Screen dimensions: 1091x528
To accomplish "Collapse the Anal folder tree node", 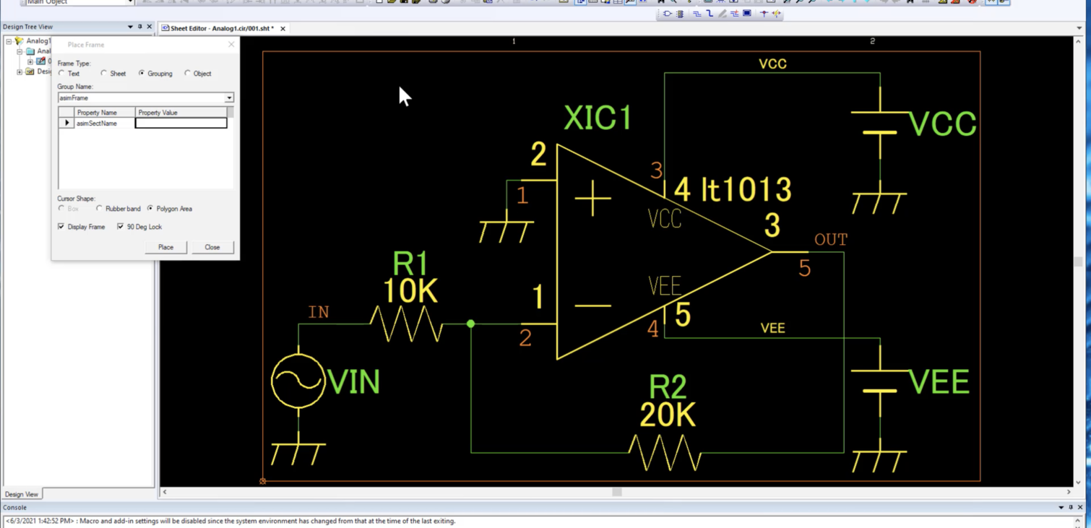I will pyautogui.click(x=20, y=51).
